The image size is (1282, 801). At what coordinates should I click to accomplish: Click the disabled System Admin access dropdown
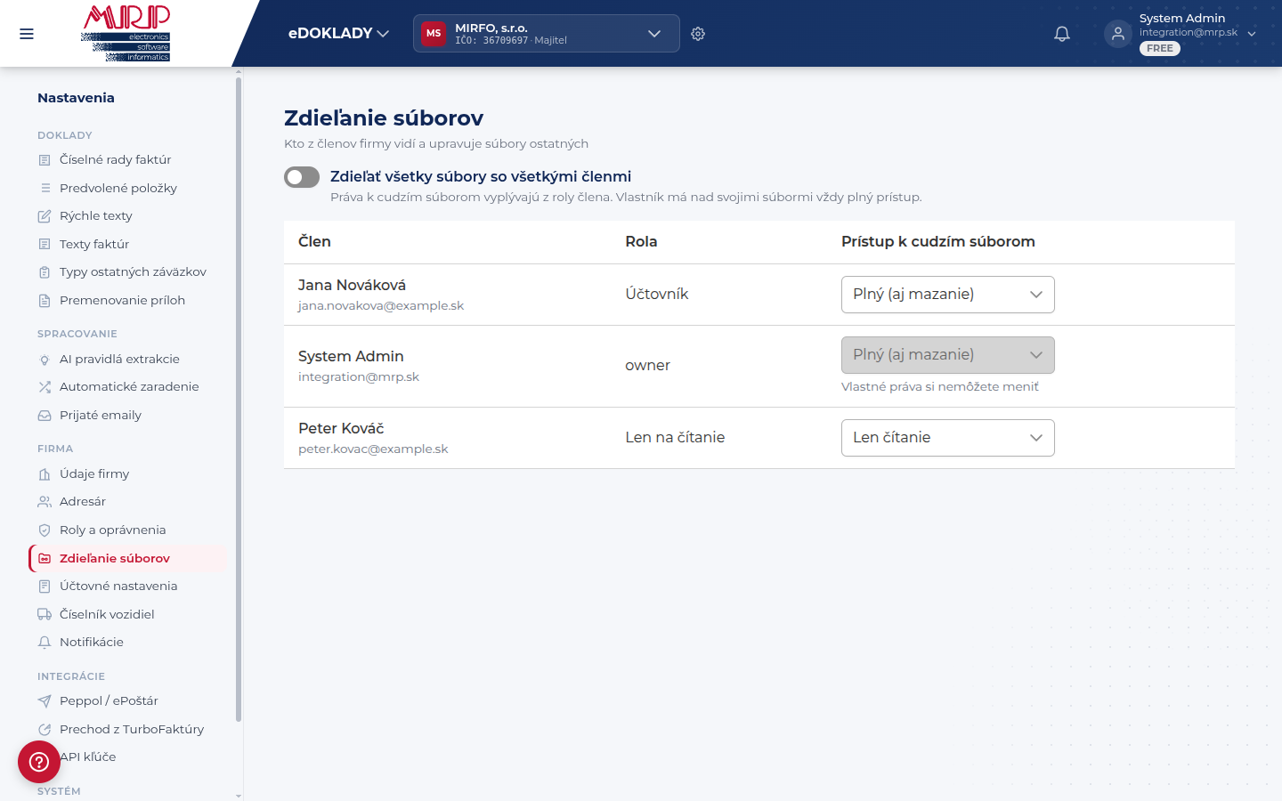pyautogui.click(x=948, y=355)
